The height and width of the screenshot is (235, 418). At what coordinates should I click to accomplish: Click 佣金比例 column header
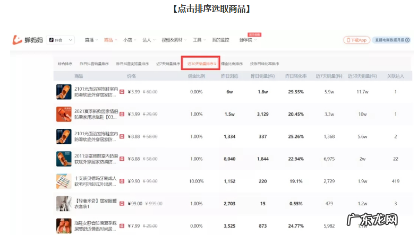point(196,76)
